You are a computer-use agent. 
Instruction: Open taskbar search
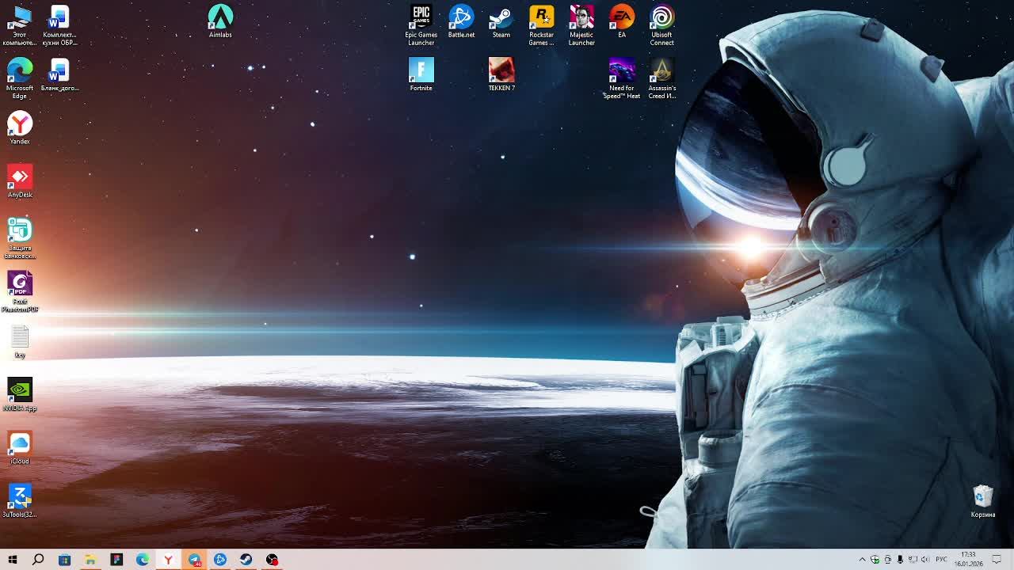[x=38, y=560]
